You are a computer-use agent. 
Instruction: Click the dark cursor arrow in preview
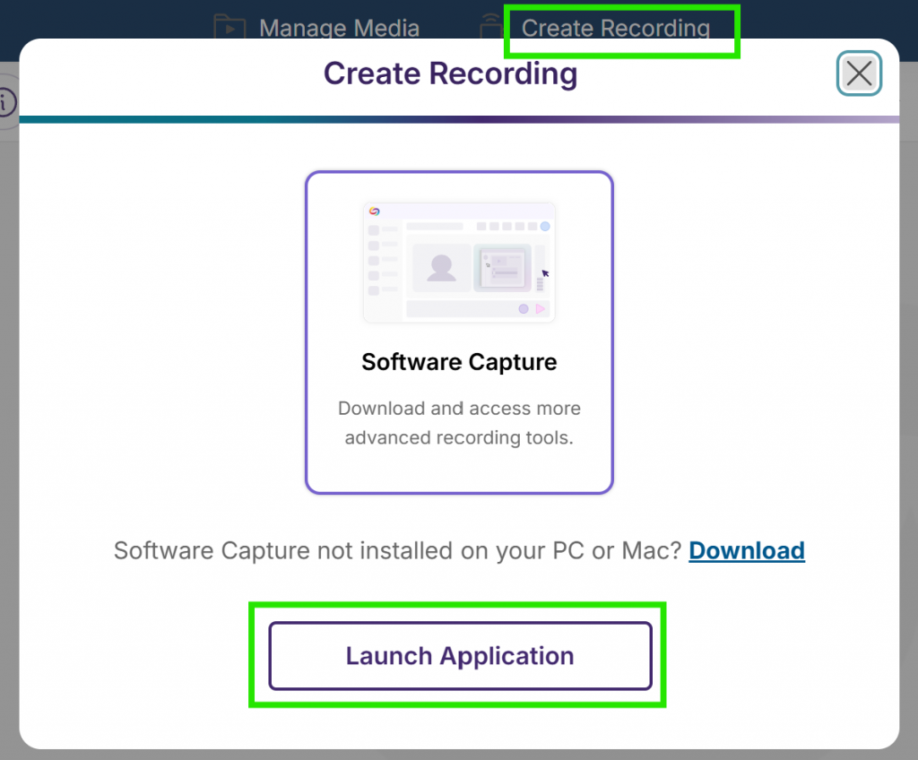click(x=545, y=273)
